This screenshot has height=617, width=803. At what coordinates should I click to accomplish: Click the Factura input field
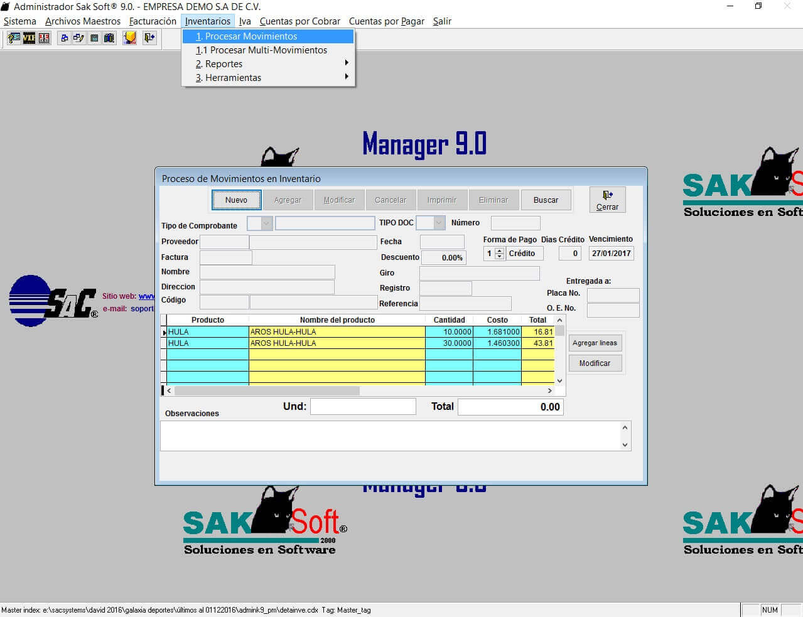pos(226,257)
